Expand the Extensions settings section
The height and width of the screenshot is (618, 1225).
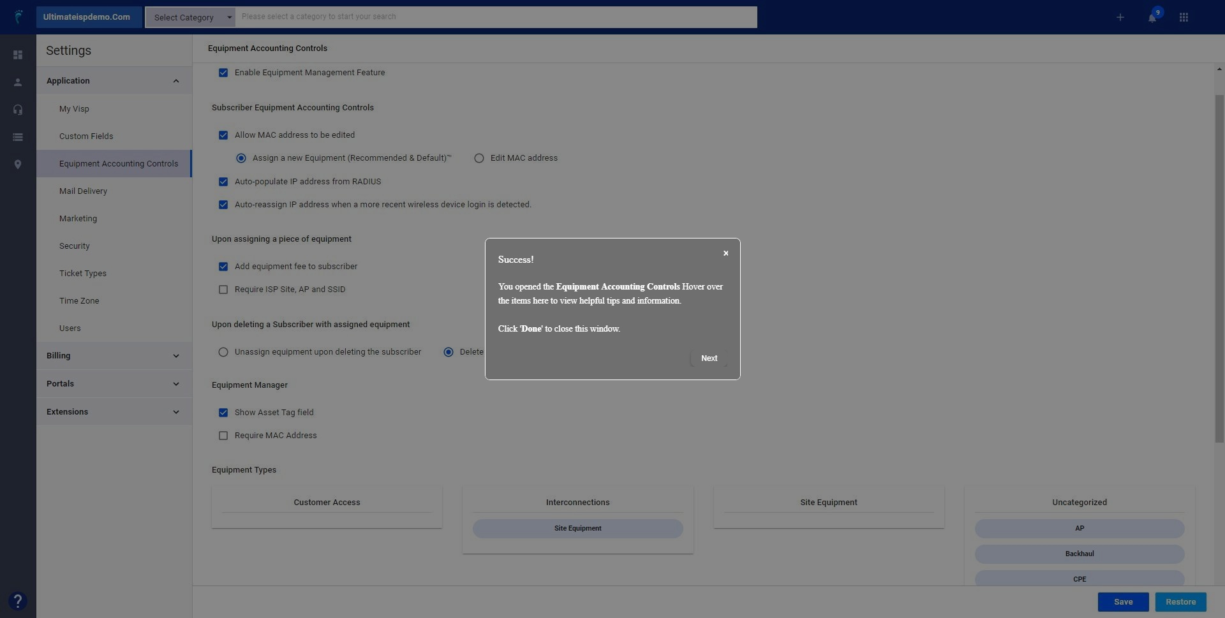(114, 412)
